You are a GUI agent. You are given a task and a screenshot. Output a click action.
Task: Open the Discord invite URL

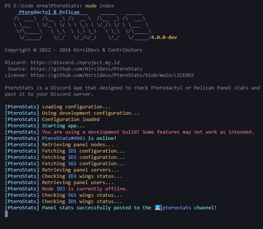[x=75, y=63]
